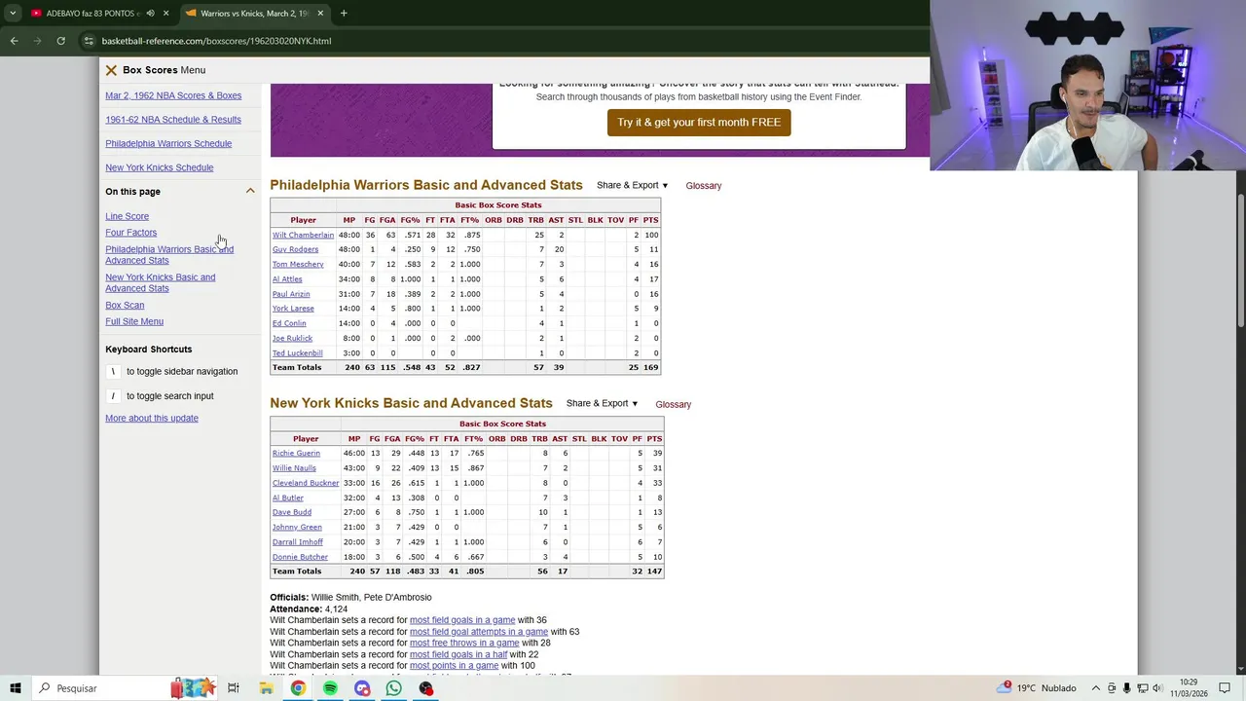
Task: Open Richie Guerin player link
Action: [x=296, y=453]
